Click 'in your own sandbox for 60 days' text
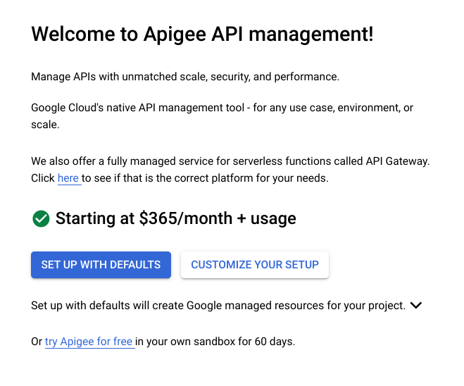Screen dimensions: 464x386 click(215, 342)
